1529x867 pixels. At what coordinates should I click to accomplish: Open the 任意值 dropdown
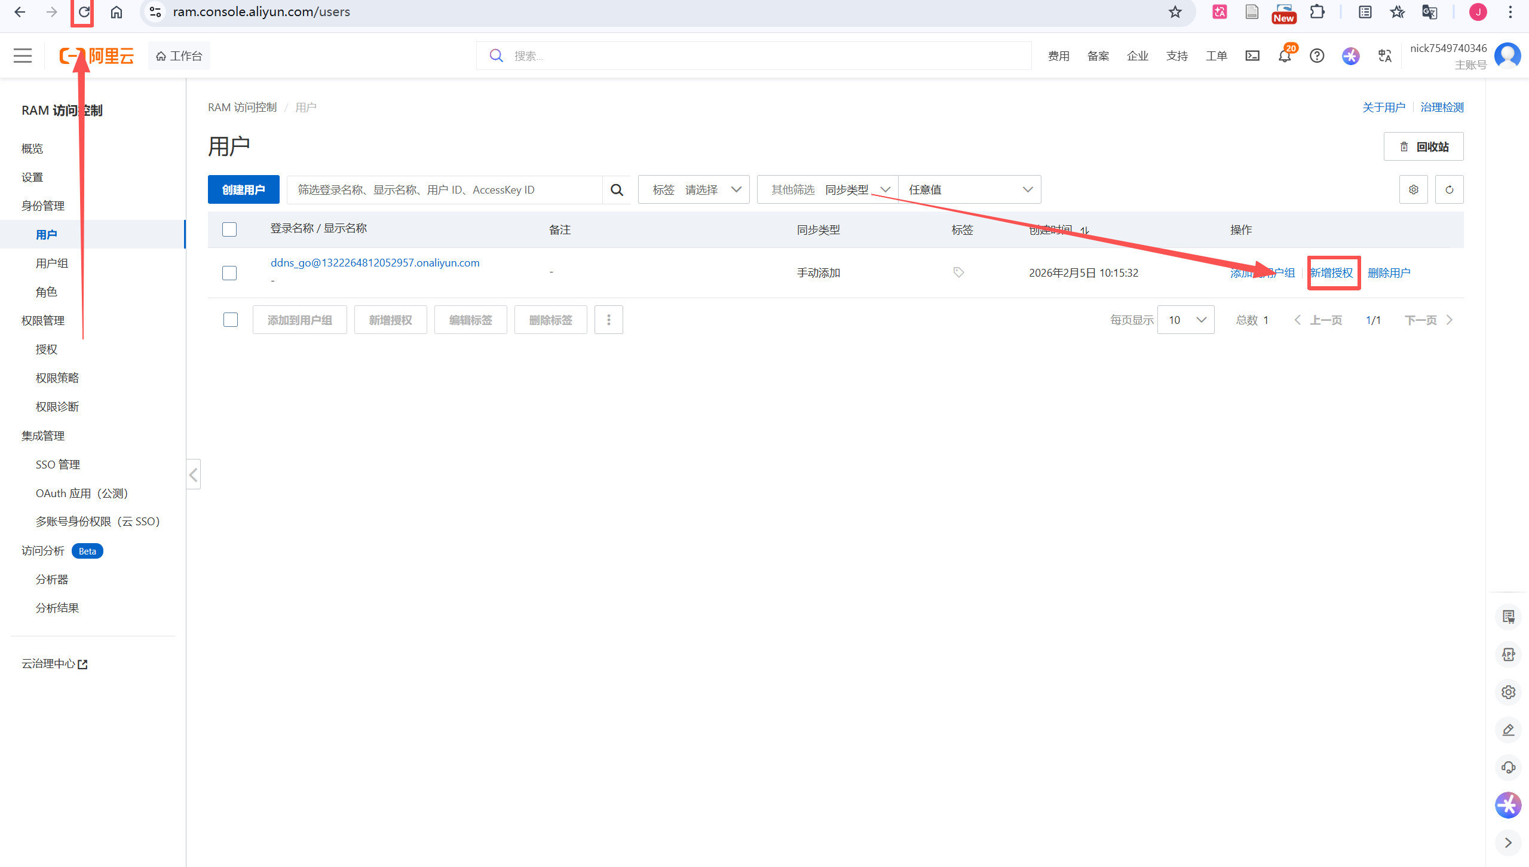click(x=970, y=190)
